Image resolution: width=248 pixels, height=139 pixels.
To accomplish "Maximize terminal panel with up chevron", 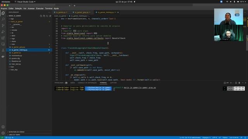I will coord(243,83).
